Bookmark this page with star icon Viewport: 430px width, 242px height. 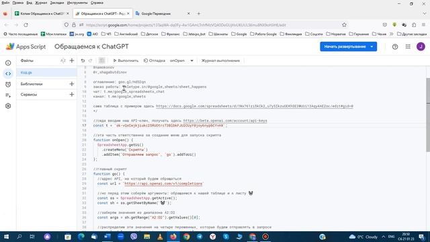344,25
